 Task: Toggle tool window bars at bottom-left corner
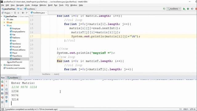click(2, 109)
